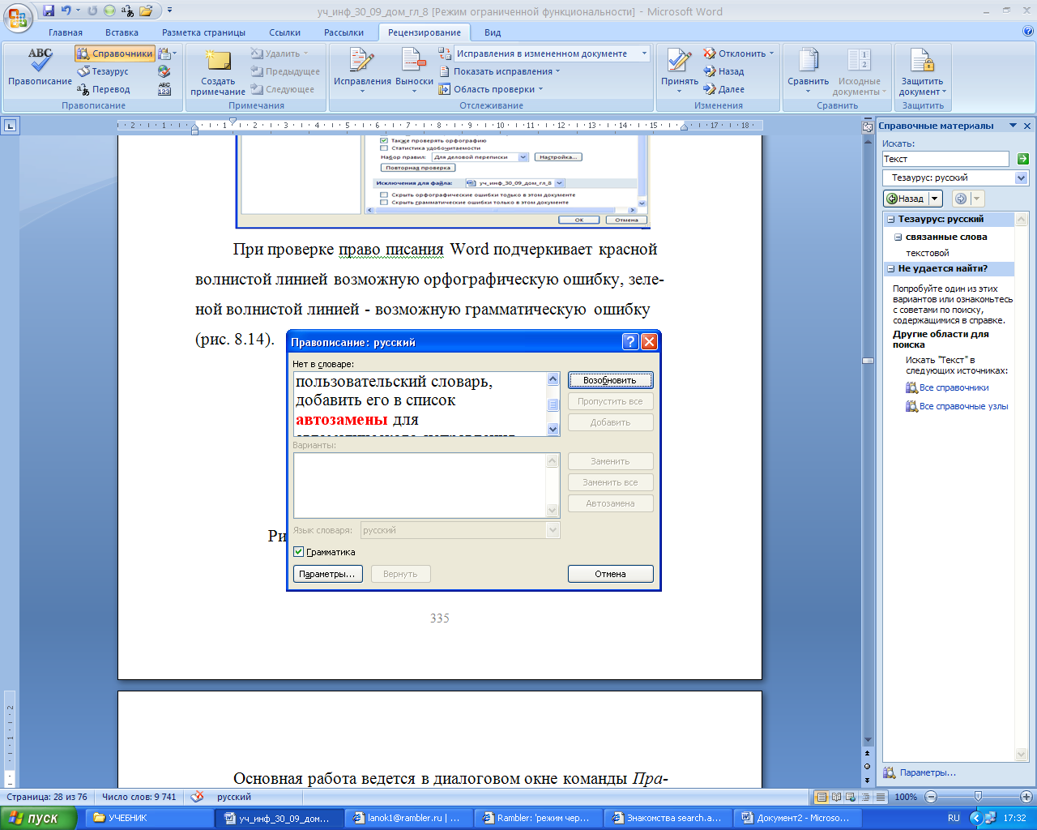Viewport: 1037px width, 830px height.
Task: Click the Искать search text field
Action: [945, 159]
